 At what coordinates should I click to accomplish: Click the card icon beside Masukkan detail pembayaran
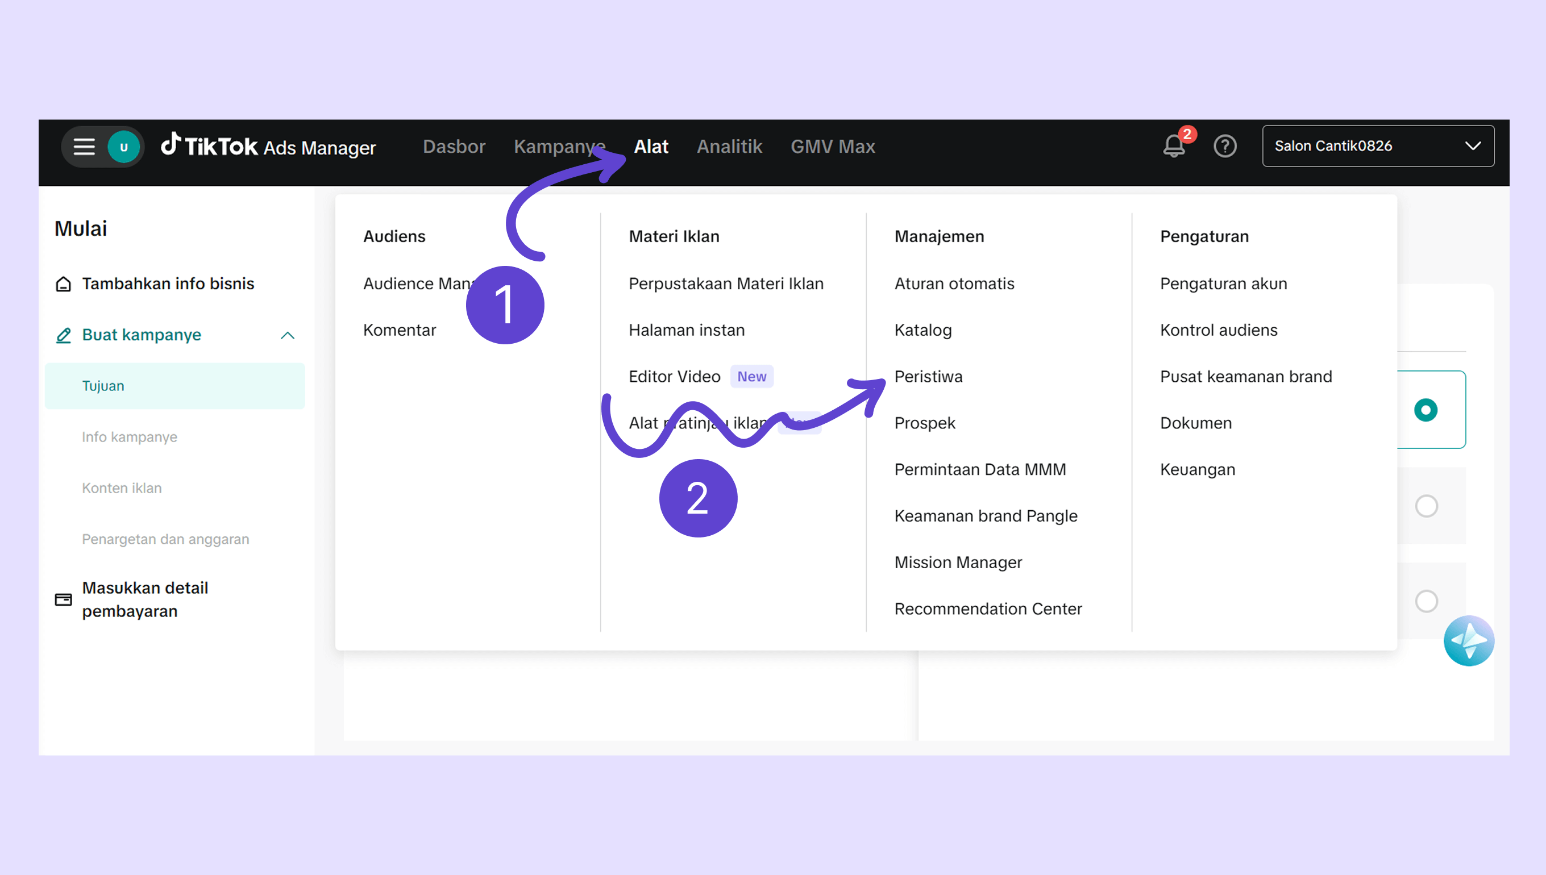click(63, 599)
